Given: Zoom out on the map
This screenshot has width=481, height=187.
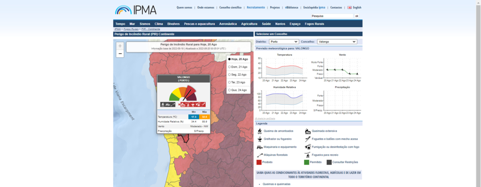Looking at the screenshot, I should pos(120,54).
